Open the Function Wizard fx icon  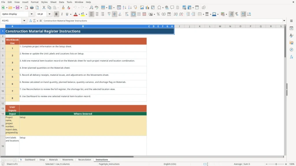pos(31,21)
